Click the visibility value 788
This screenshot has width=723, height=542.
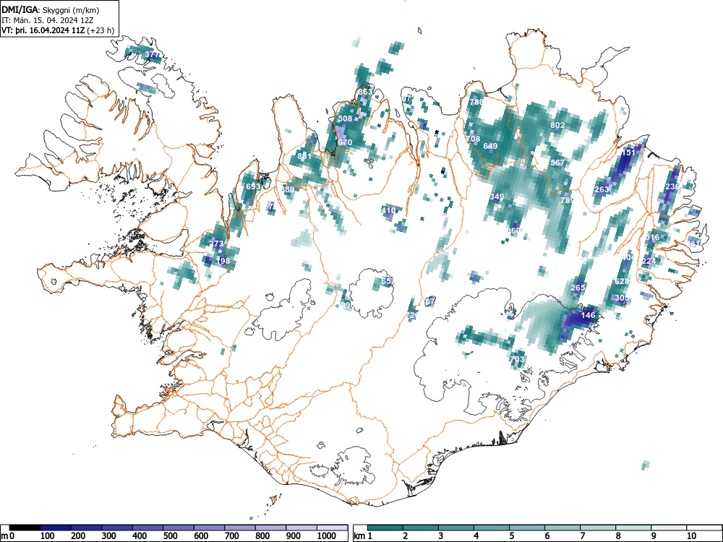pos(476,102)
